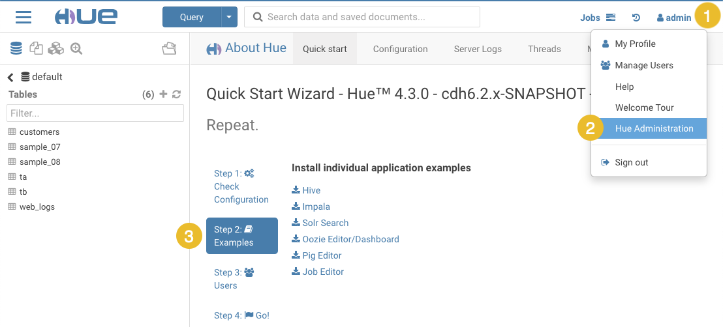The height and width of the screenshot is (327, 723).
Task: Open the hamburger navigation menu
Action: pos(23,17)
